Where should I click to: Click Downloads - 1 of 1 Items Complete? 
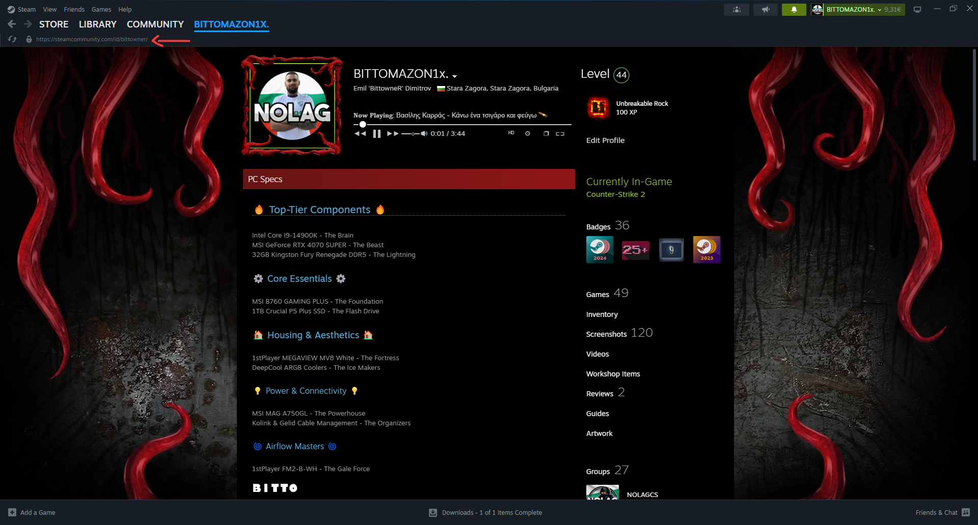coord(492,512)
